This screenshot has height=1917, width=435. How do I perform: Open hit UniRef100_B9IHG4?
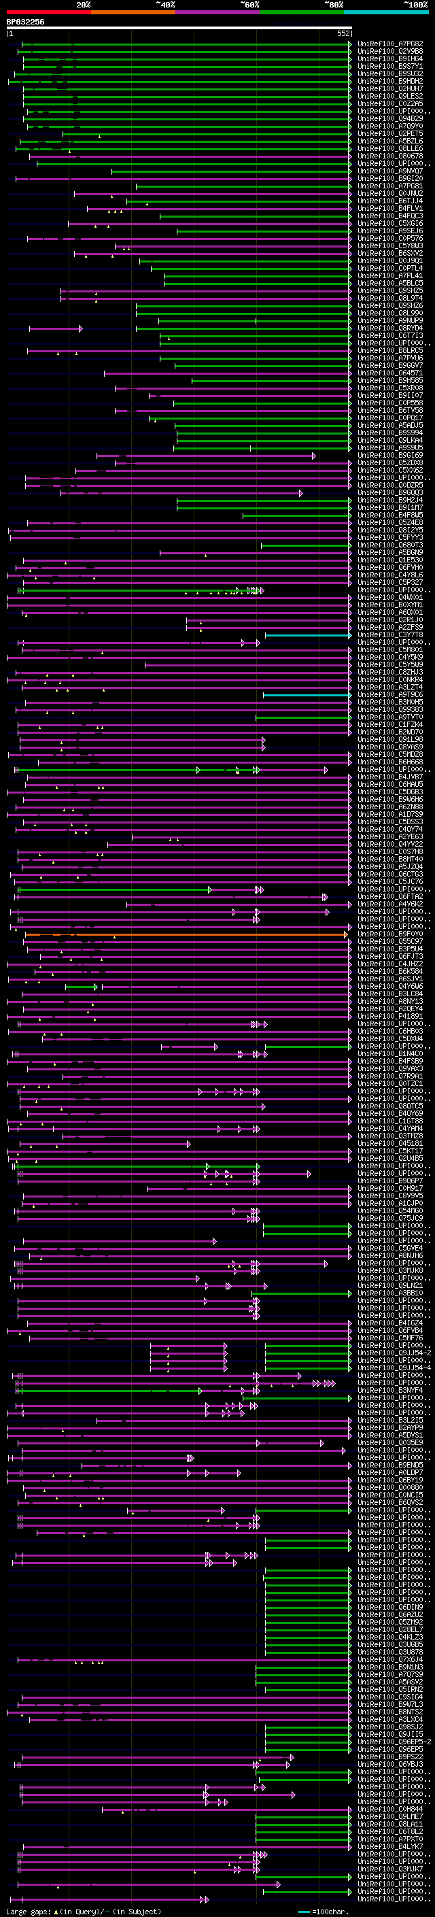pyautogui.click(x=390, y=58)
